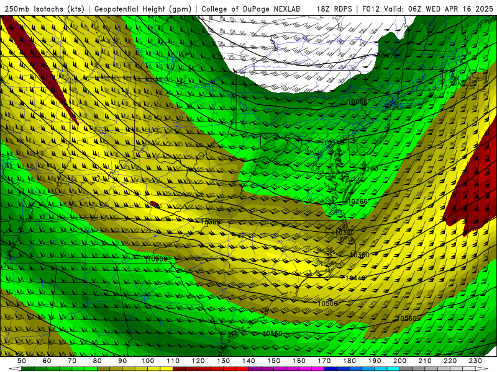497x372 pixels.
Task: Click the white right arrow end of colorbar
Action: 482,369
